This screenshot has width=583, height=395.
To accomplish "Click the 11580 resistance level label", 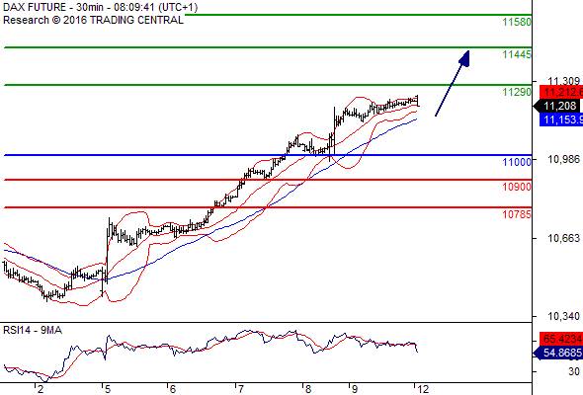I will pyautogui.click(x=517, y=22).
